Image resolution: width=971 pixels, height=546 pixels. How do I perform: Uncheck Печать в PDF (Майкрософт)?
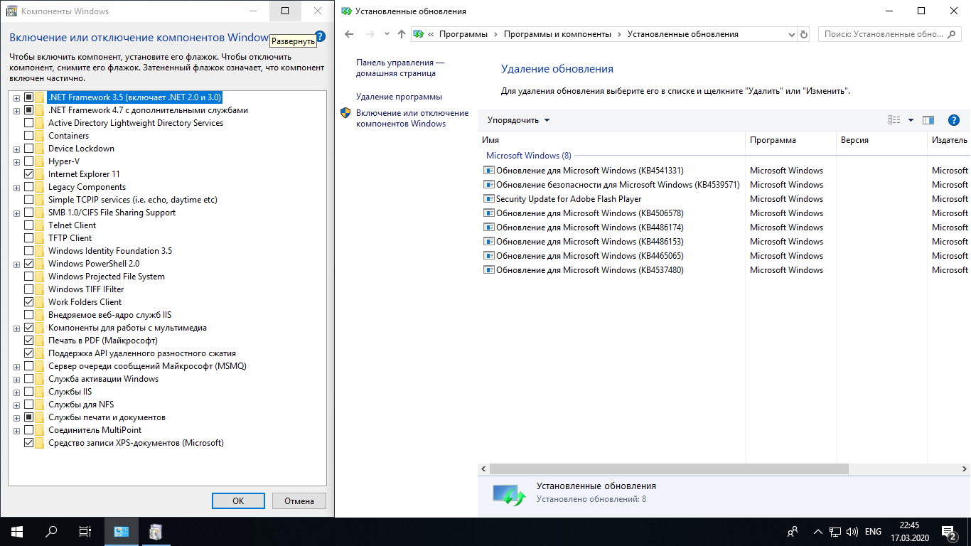pos(28,341)
